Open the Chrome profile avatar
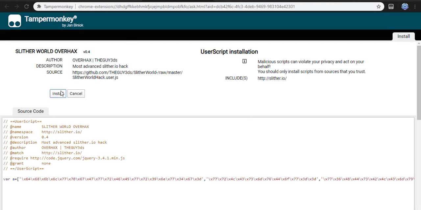The width and height of the screenshot is (421, 210). tap(405, 6)
